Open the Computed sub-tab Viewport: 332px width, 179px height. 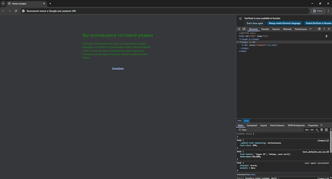(x=252, y=125)
